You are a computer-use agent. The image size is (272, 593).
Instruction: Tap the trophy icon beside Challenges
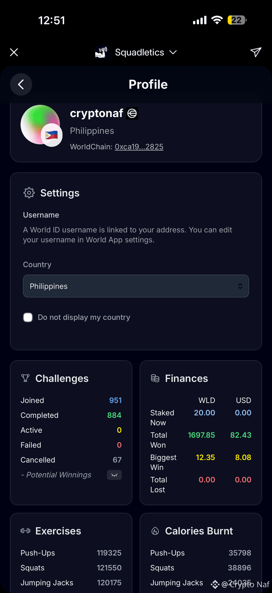(25, 378)
